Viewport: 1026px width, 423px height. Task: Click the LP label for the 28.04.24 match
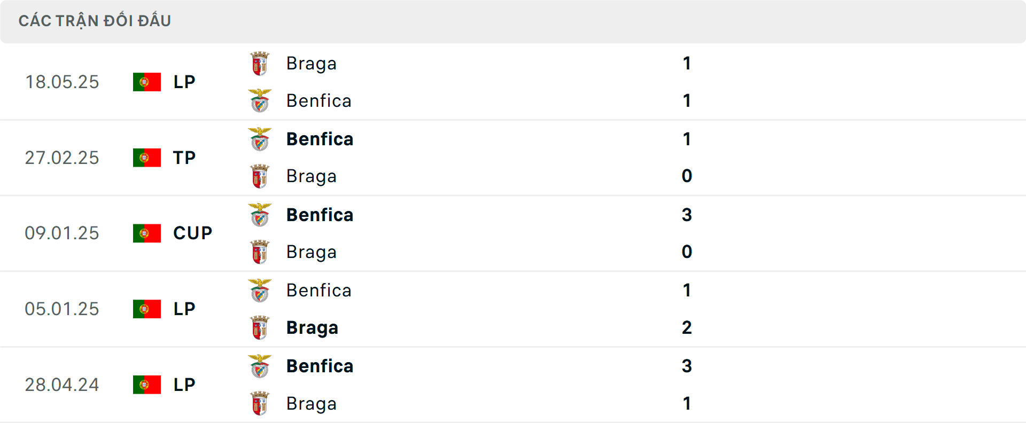coord(184,385)
